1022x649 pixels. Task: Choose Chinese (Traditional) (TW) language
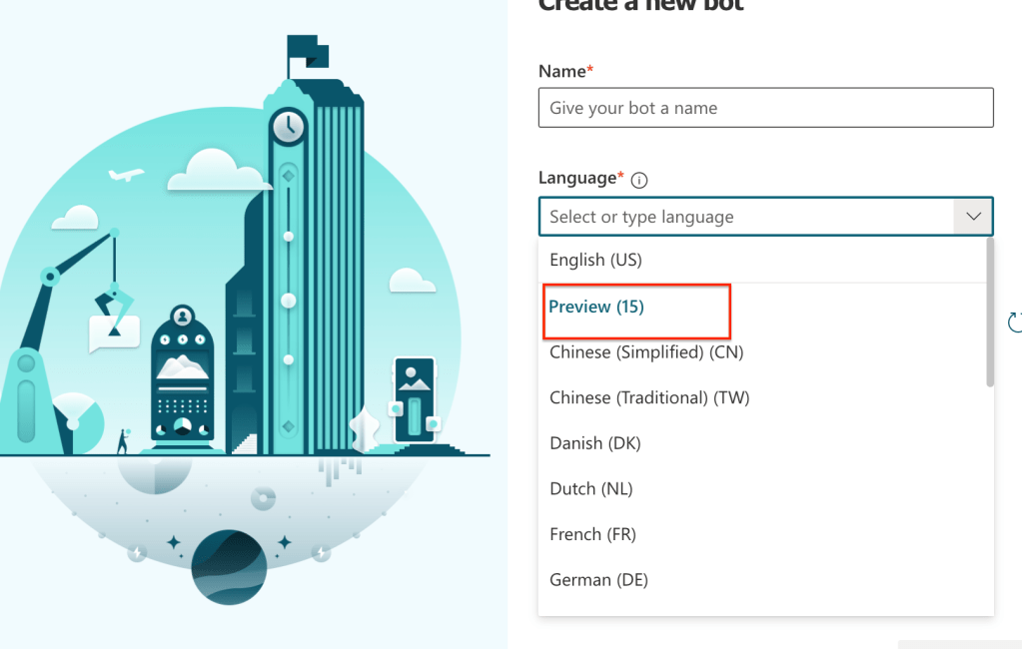(x=649, y=397)
